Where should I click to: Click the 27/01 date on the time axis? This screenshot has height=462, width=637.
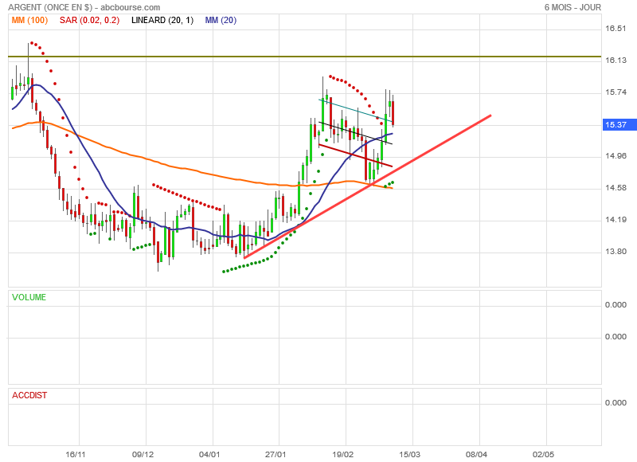coord(276,454)
